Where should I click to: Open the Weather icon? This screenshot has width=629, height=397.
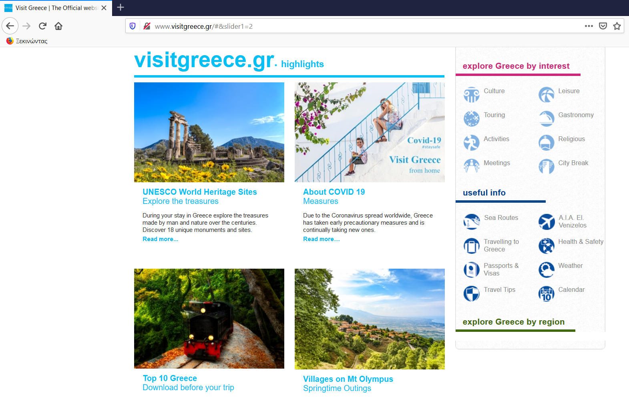point(546,269)
